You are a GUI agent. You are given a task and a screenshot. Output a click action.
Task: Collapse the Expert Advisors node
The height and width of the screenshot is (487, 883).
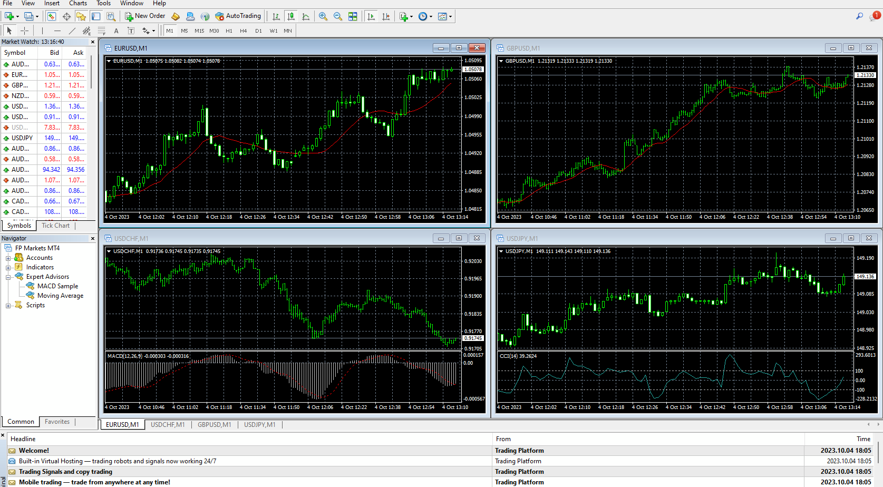(x=8, y=277)
